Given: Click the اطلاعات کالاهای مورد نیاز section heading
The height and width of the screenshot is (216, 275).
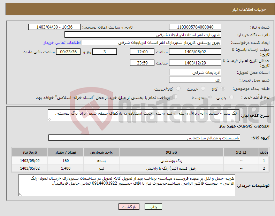Looking at the screenshot, I should tap(244, 126).
